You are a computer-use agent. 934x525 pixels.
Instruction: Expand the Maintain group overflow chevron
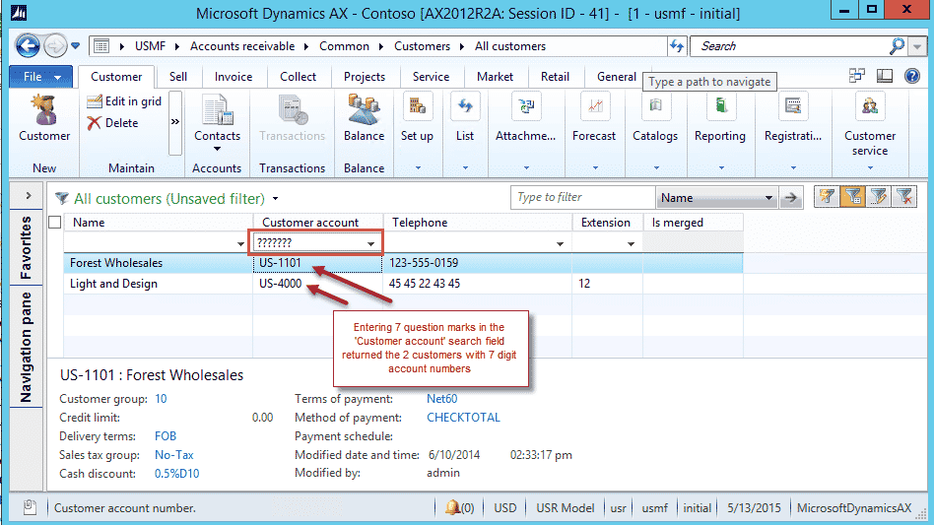pyautogui.click(x=175, y=122)
